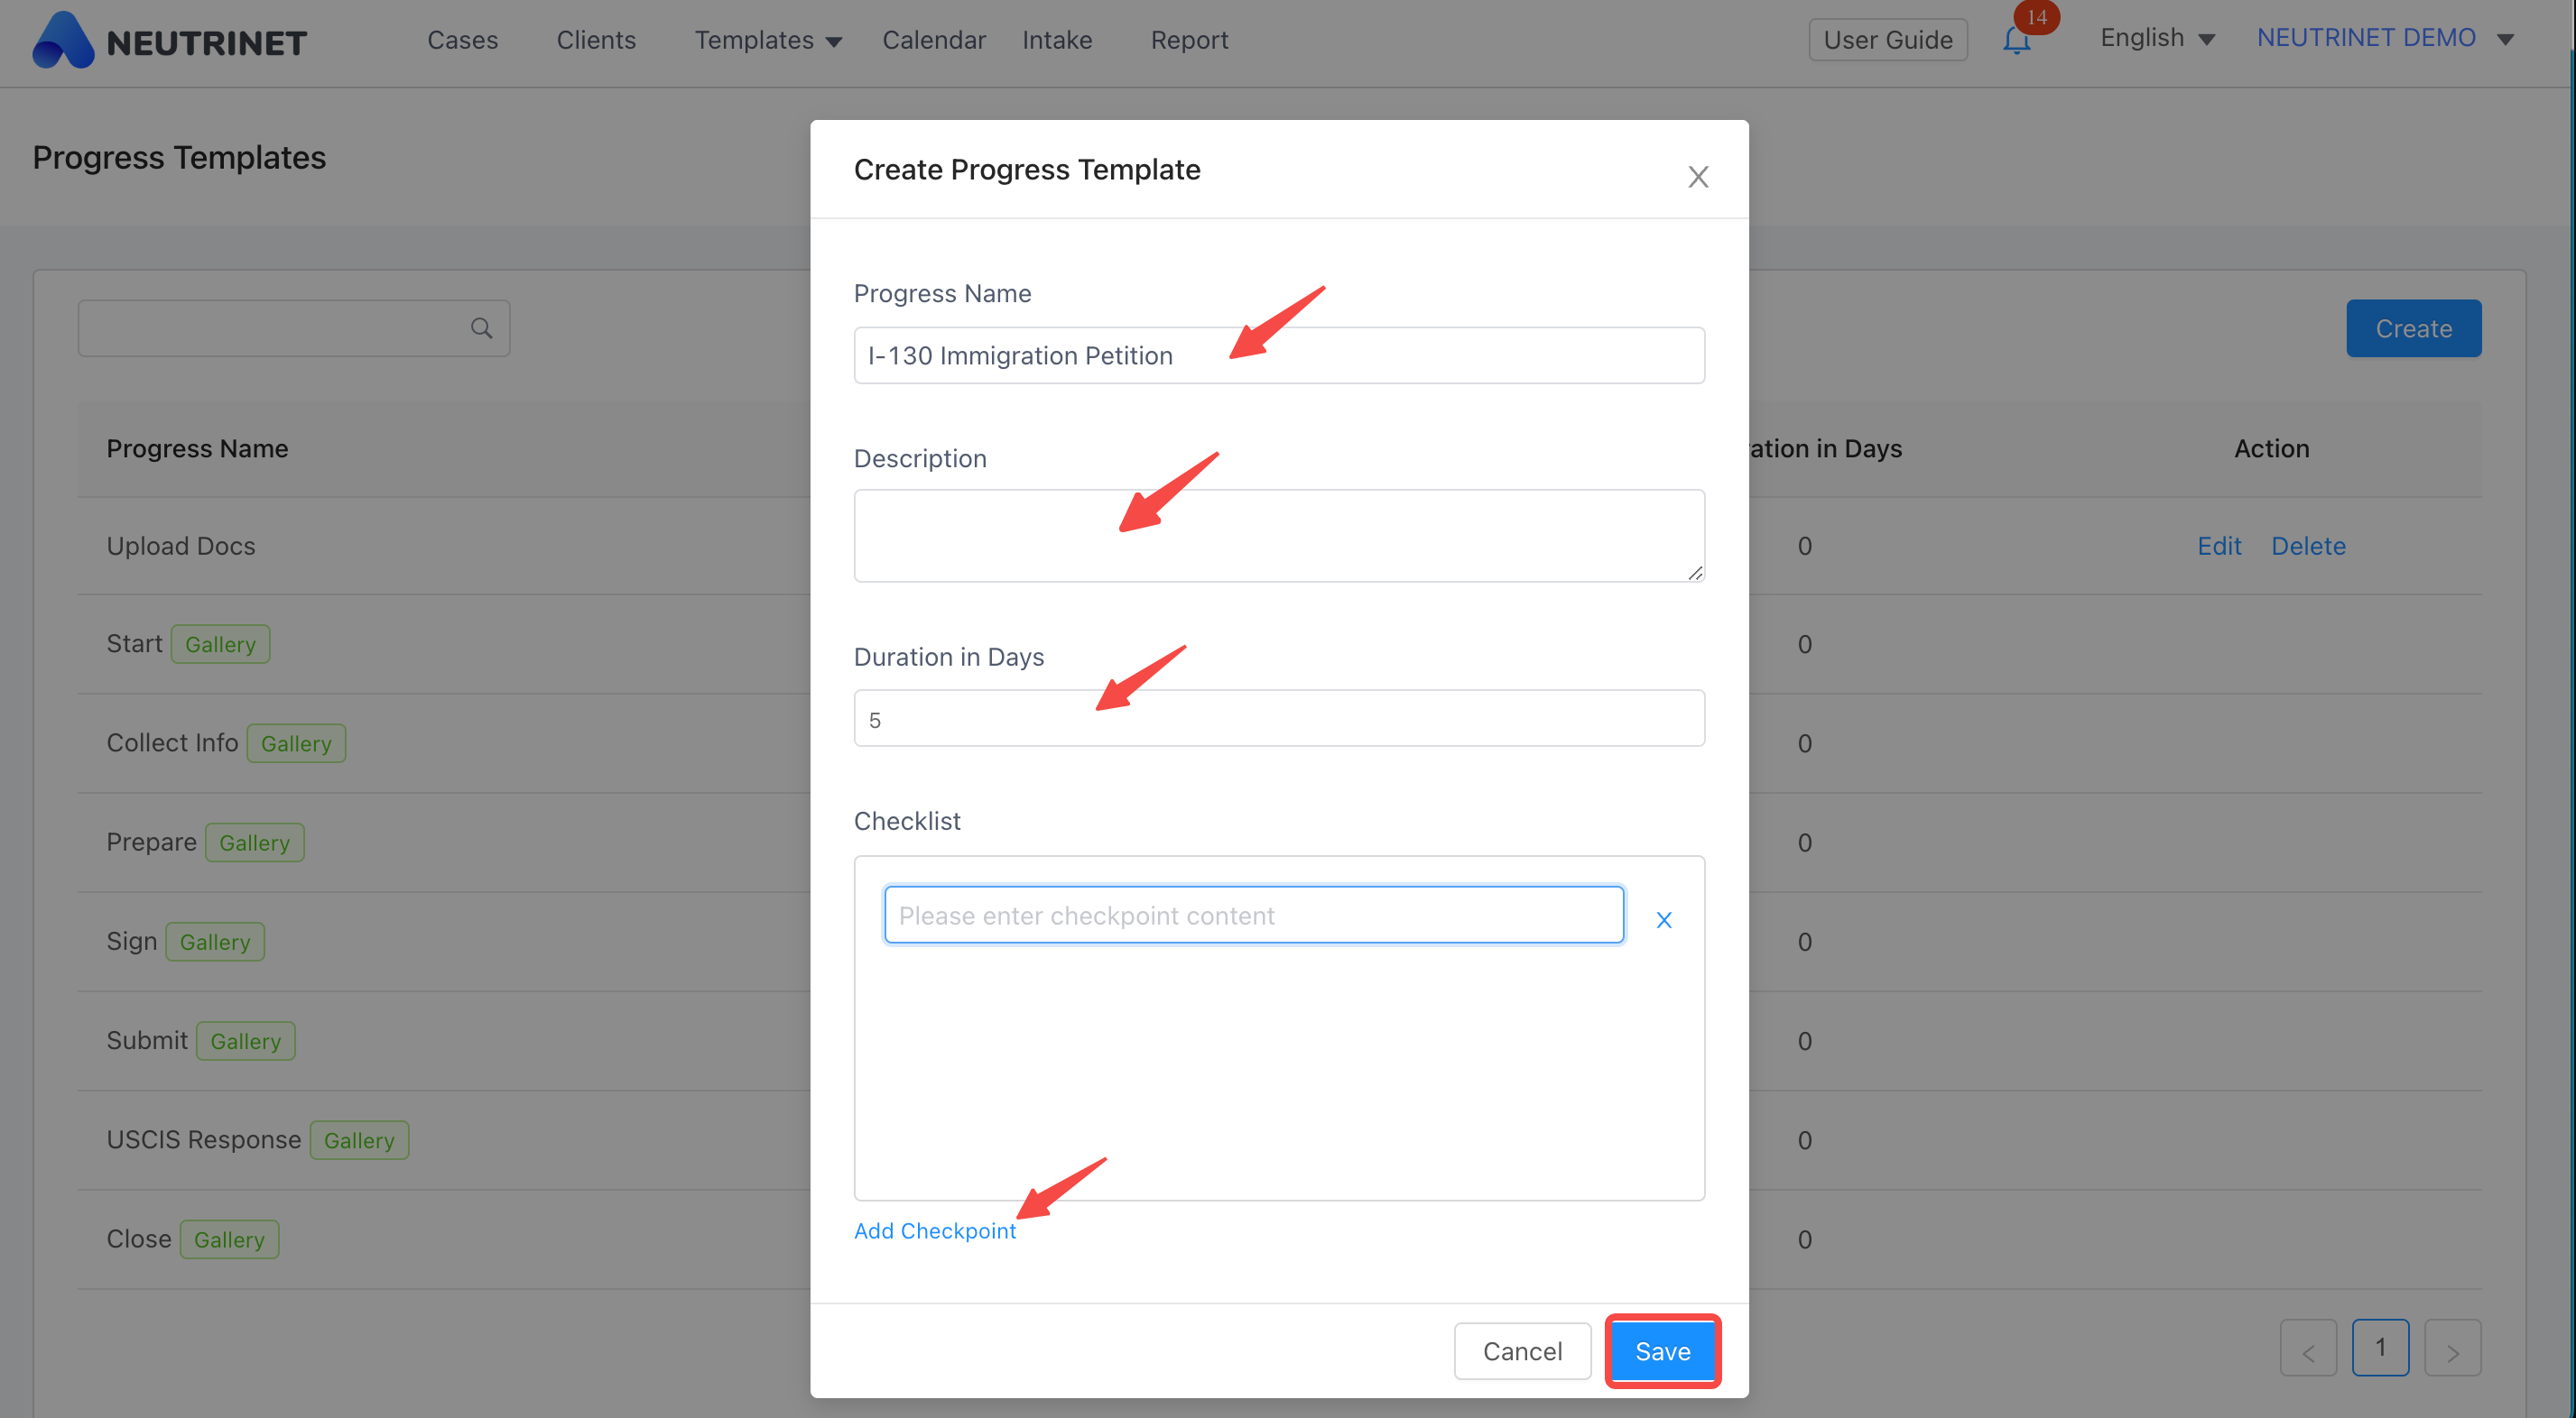This screenshot has width=2576, height=1418.
Task: Expand the NEUTRINET DEMO account menu
Action: pyautogui.click(x=2385, y=38)
